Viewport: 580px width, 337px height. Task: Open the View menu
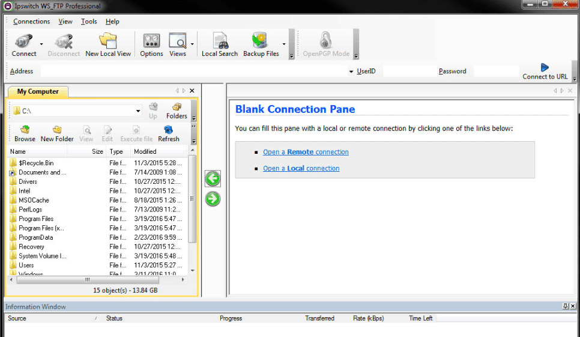[x=65, y=22]
